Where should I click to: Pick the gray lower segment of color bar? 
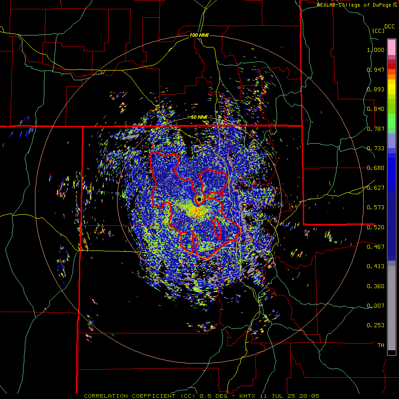(391, 308)
